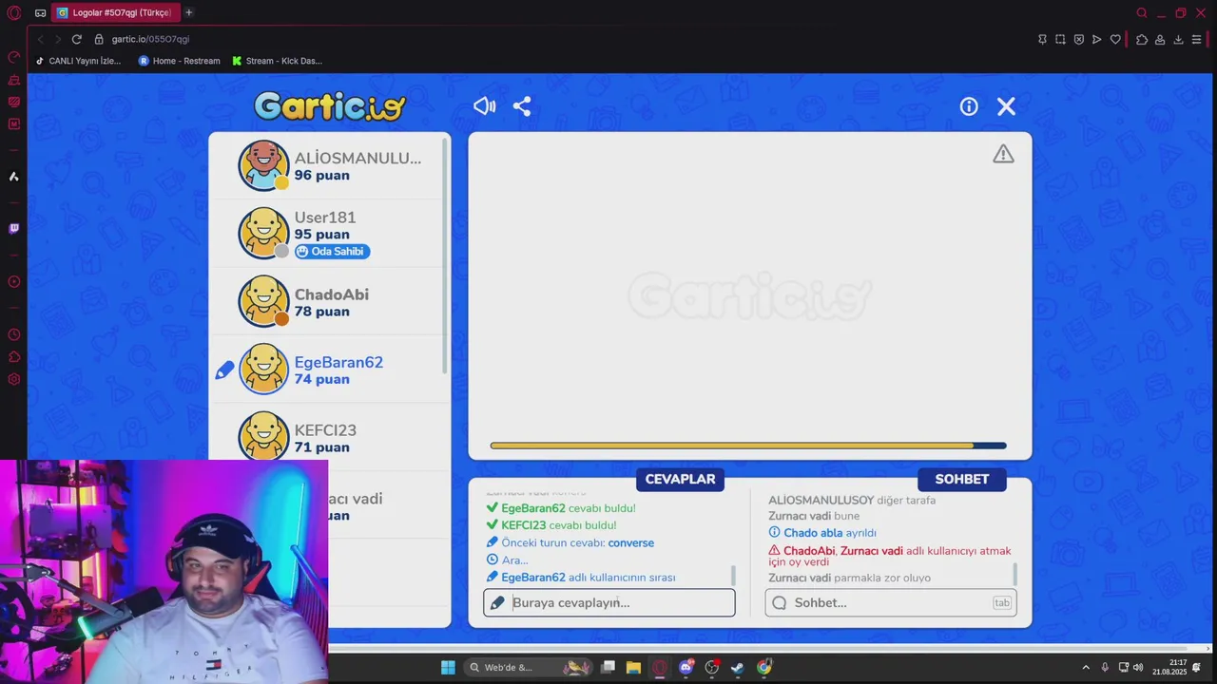Select the Logolar #5O7qgi tab

(114, 12)
